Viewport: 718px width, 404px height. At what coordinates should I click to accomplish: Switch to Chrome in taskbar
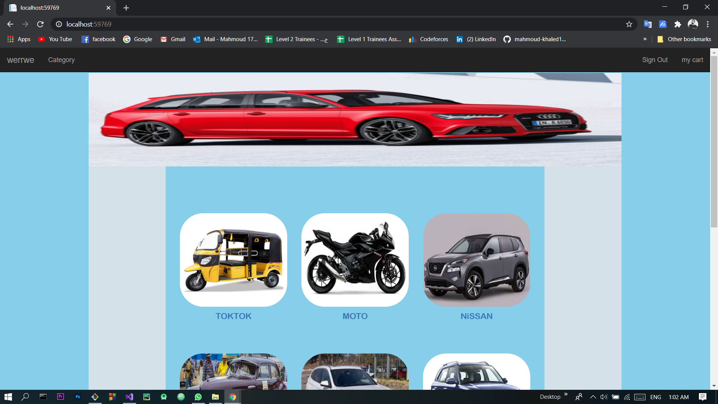pos(233,397)
